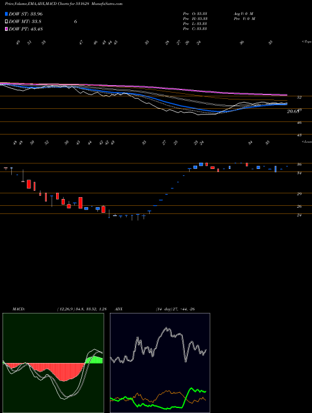The width and height of the screenshot is (312, 413).
Task: Click the 46 price axis label
Action: (299, 123)
